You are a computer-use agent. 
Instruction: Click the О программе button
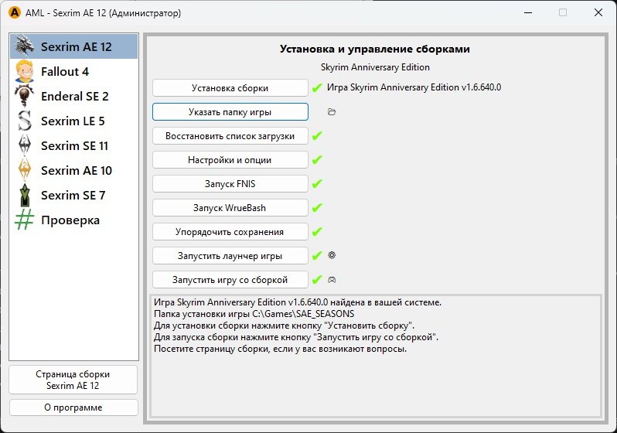pos(73,407)
